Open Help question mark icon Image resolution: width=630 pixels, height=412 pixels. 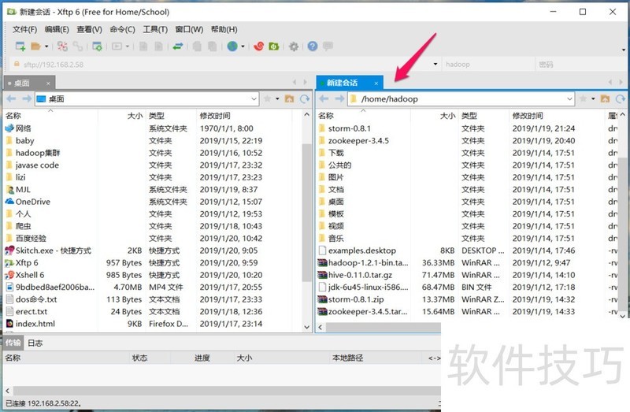tap(313, 46)
